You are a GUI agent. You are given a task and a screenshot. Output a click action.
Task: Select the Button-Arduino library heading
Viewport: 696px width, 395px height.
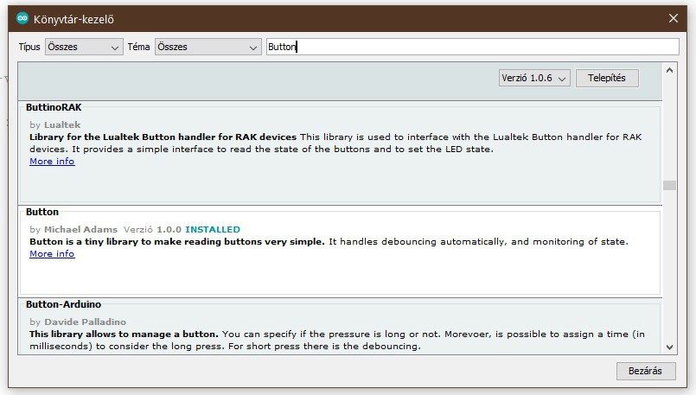tap(63, 304)
